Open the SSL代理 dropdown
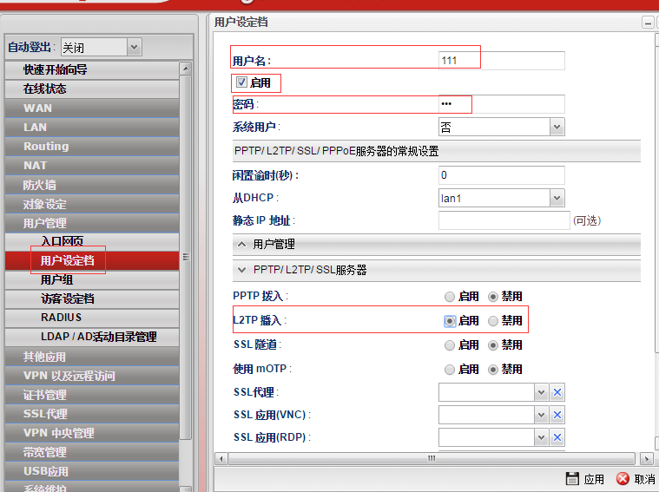 pos(541,392)
